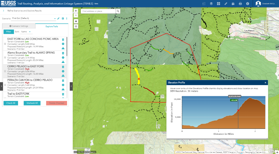Click the USGS logo
This screenshot has height=154, width=279.
(8, 3)
